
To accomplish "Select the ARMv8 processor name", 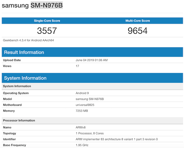I will coord(81,127).
